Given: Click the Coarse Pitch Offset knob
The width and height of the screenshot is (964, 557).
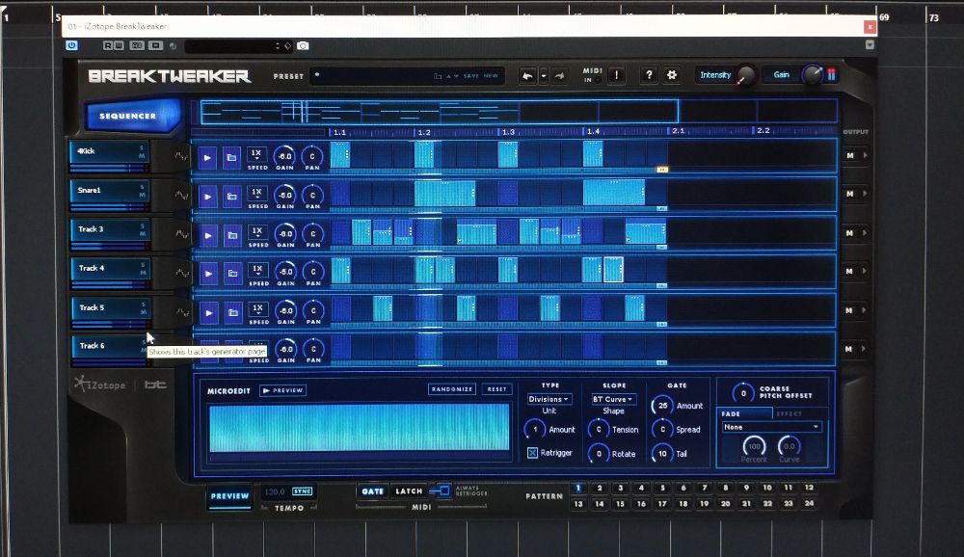Looking at the screenshot, I should (x=743, y=392).
